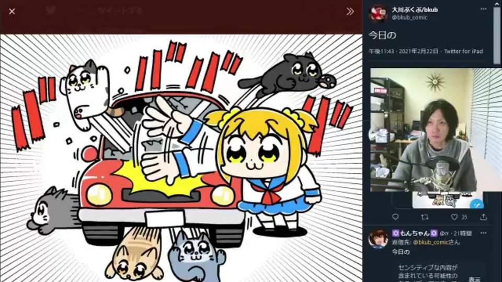
Task: Share the tweet using the share icon
Action: [x=483, y=217]
